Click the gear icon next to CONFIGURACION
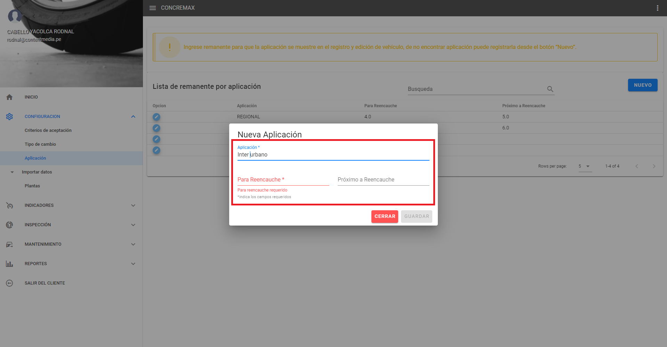This screenshot has height=347, width=667. (9, 117)
